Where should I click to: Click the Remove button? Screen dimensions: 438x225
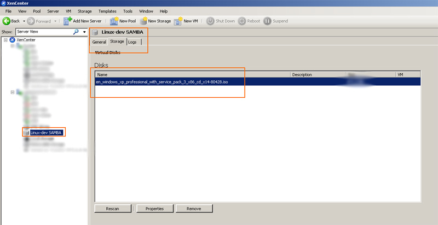[x=194, y=209]
